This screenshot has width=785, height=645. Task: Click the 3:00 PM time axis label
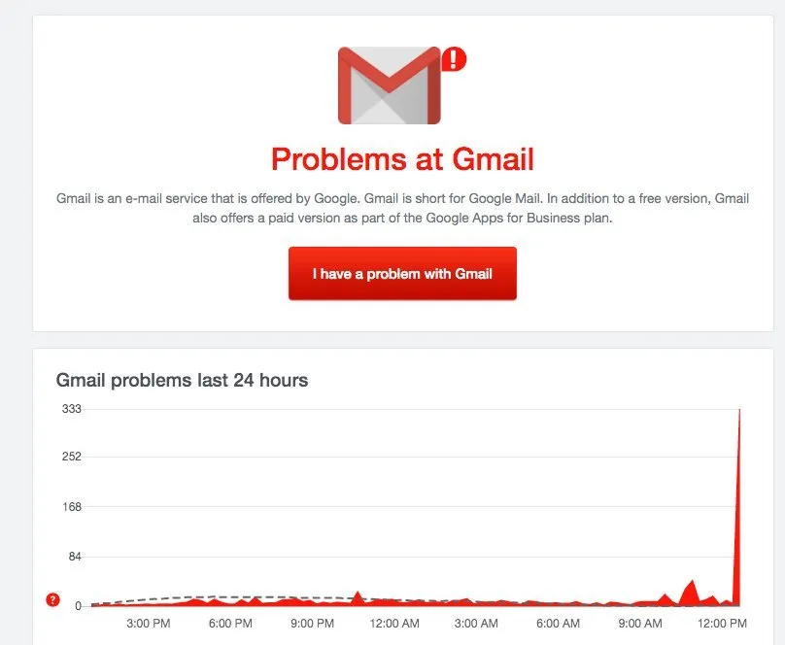point(149,624)
